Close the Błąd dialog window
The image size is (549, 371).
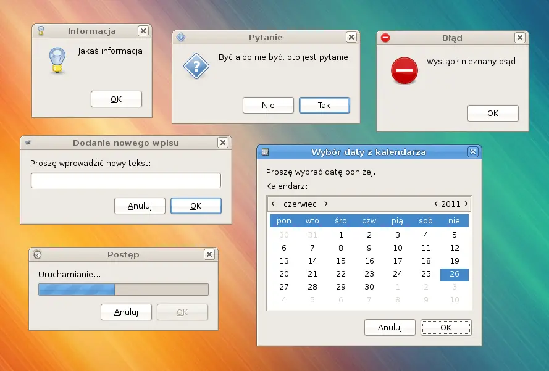coord(520,38)
